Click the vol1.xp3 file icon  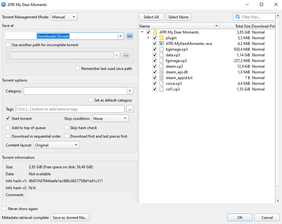161,89
